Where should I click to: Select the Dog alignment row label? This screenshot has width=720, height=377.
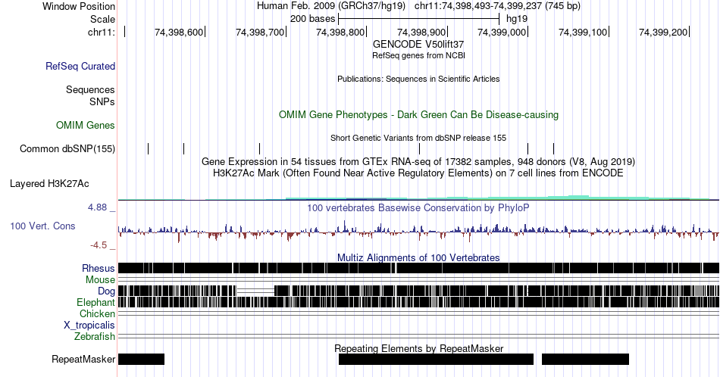pyautogui.click(x=106, y=291)
